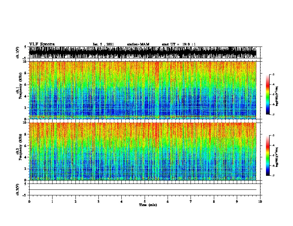
Task: Click the log(PSD) label beside ch.1 color bar
Action: click(277, 96)
